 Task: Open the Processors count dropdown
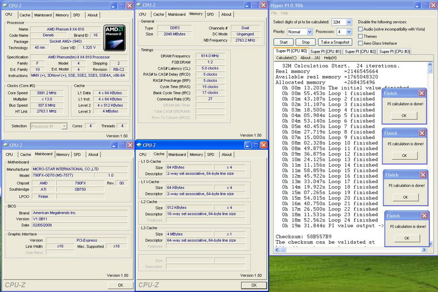click(349, 32)
